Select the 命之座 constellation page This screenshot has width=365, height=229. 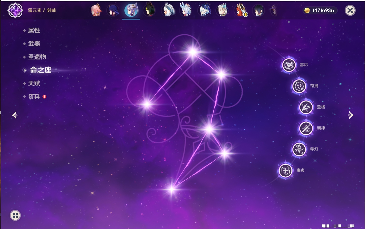(x=40, y=70)
